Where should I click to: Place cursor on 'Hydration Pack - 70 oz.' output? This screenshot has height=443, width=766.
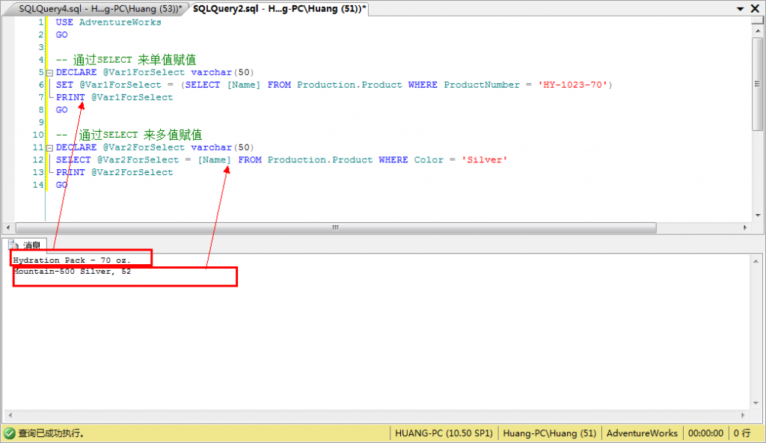tap(72, 260)
